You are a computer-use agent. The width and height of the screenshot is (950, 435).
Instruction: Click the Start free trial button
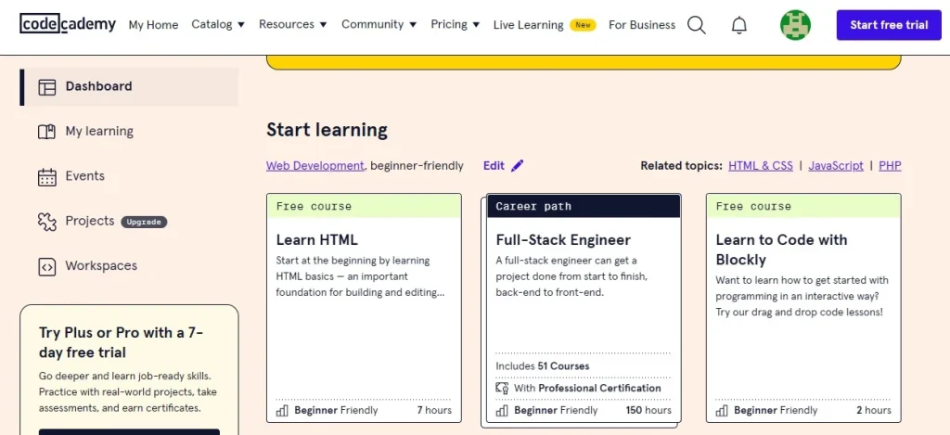coord(889,25)
